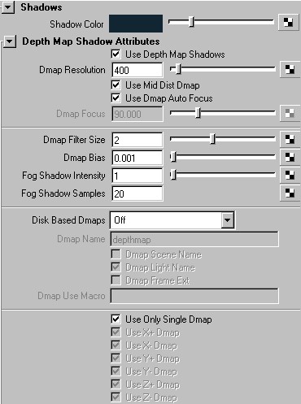Image resolution: width=301 pixels, height=404 pixels.
Task: Click the Dmap Filter Size slider handle
Action: 213,139
